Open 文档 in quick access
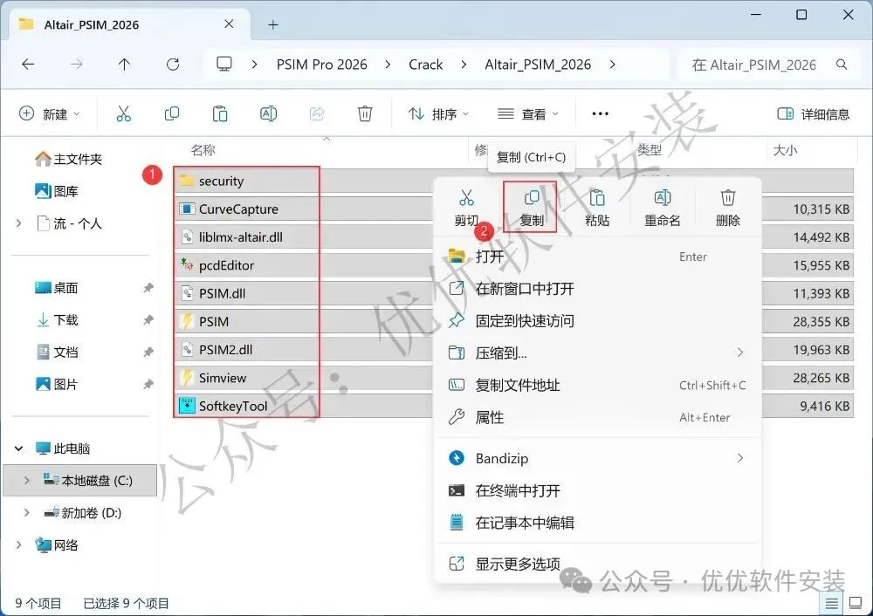The height and width of the screenshot is (616, 873). pyautogui.click(x=57, y=352)
